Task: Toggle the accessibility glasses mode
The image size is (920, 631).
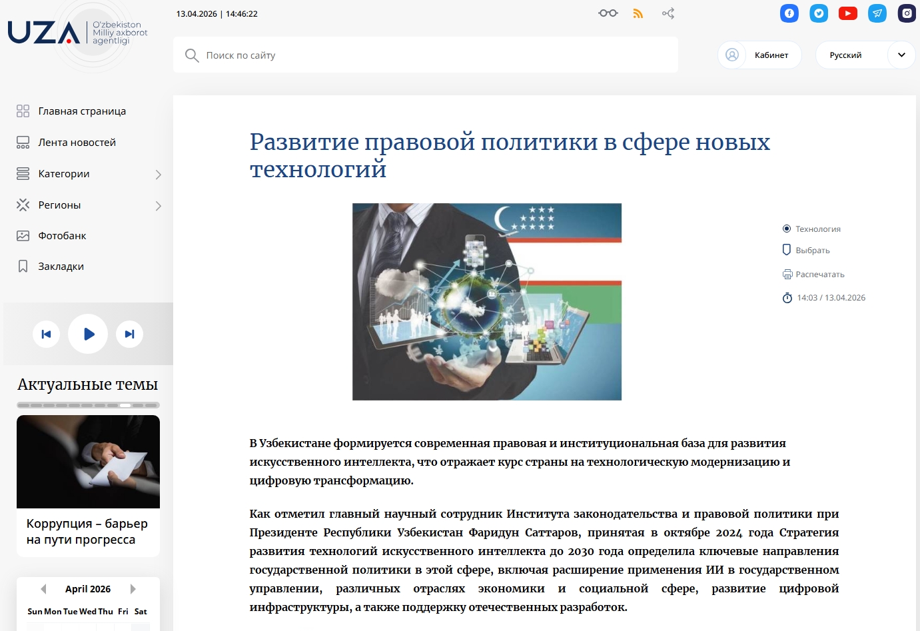Action: [608, 13]
